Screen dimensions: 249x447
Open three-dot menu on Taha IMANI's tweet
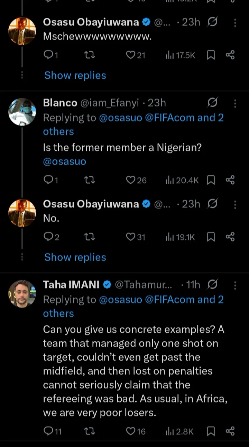click(x=235, y=285)
